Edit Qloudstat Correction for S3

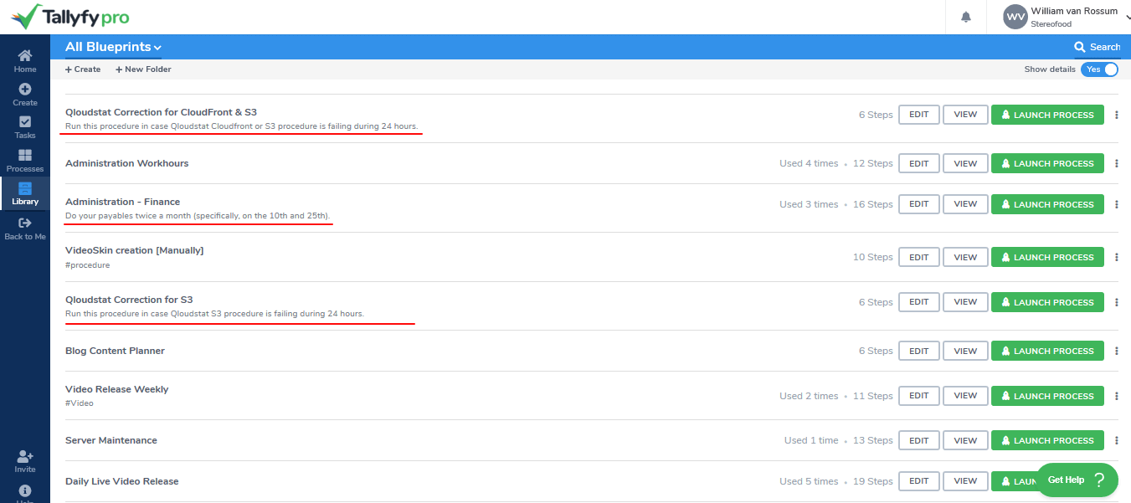point(919,302)
